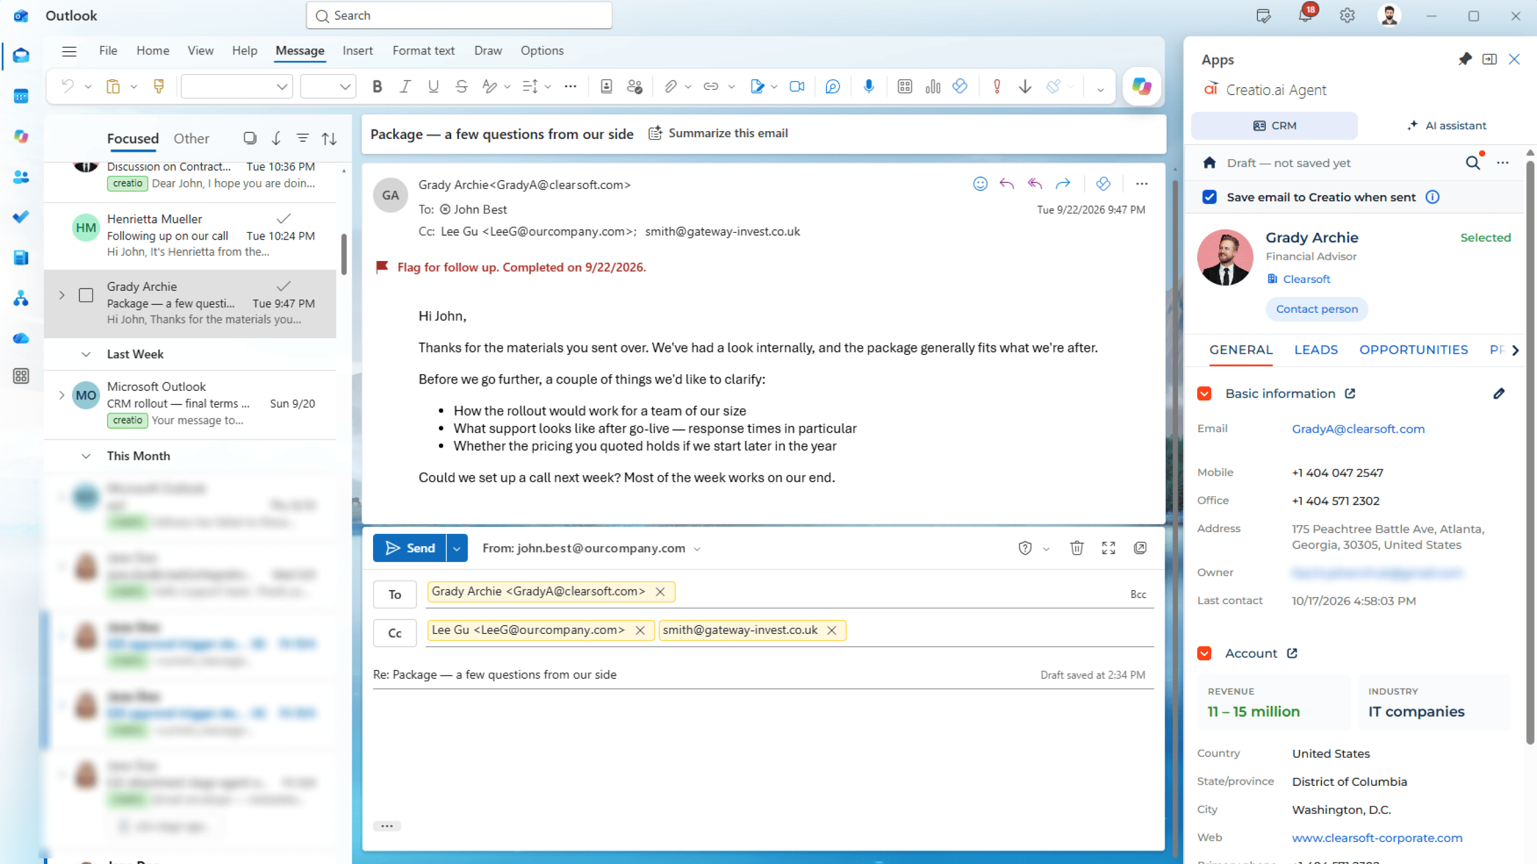Image resolution: width=1537 pixels, height=864 pixels.
Task: Remove smith@gateway-invest.co.uk from Cc
Action: 831,630
